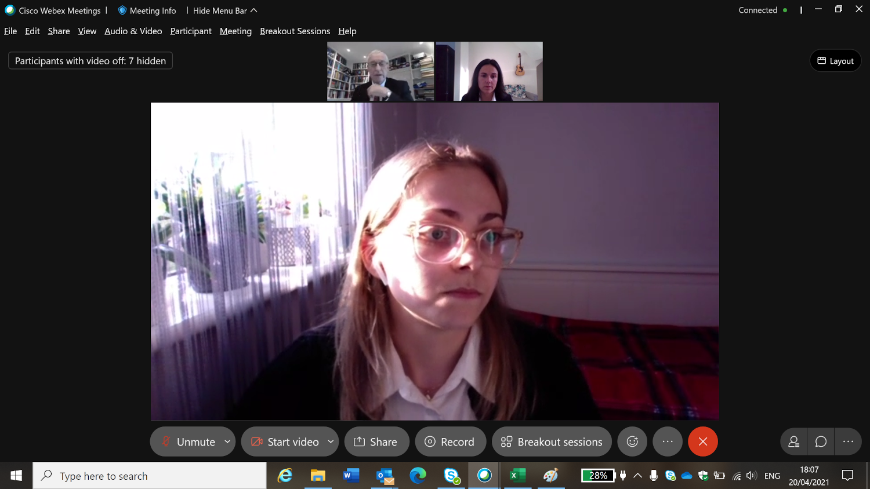Click the Share button
870x489 pixels.
point(376,441)
